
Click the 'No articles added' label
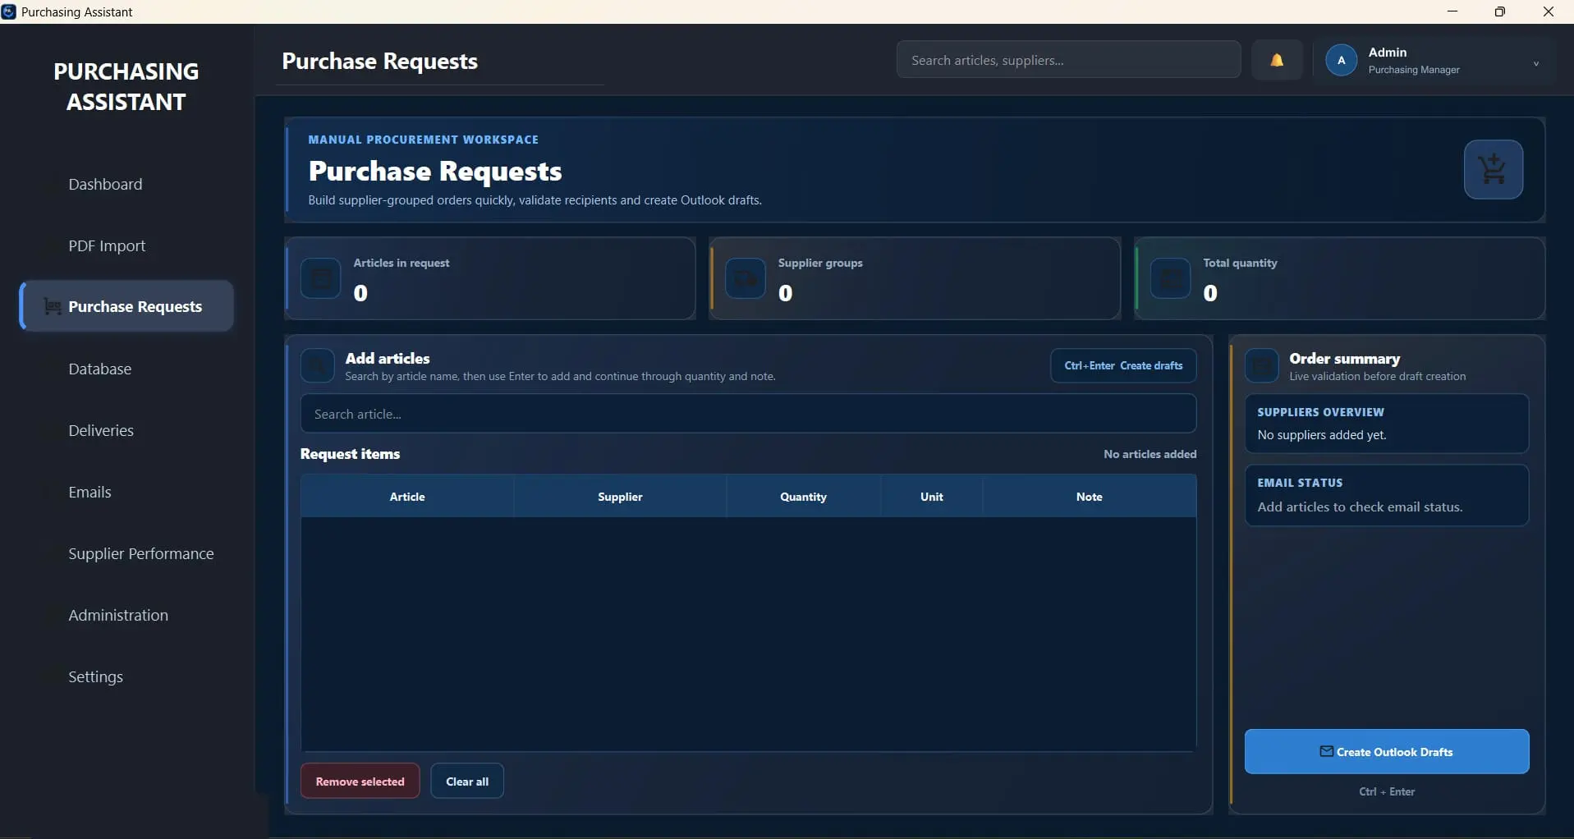pos(1150,454)
